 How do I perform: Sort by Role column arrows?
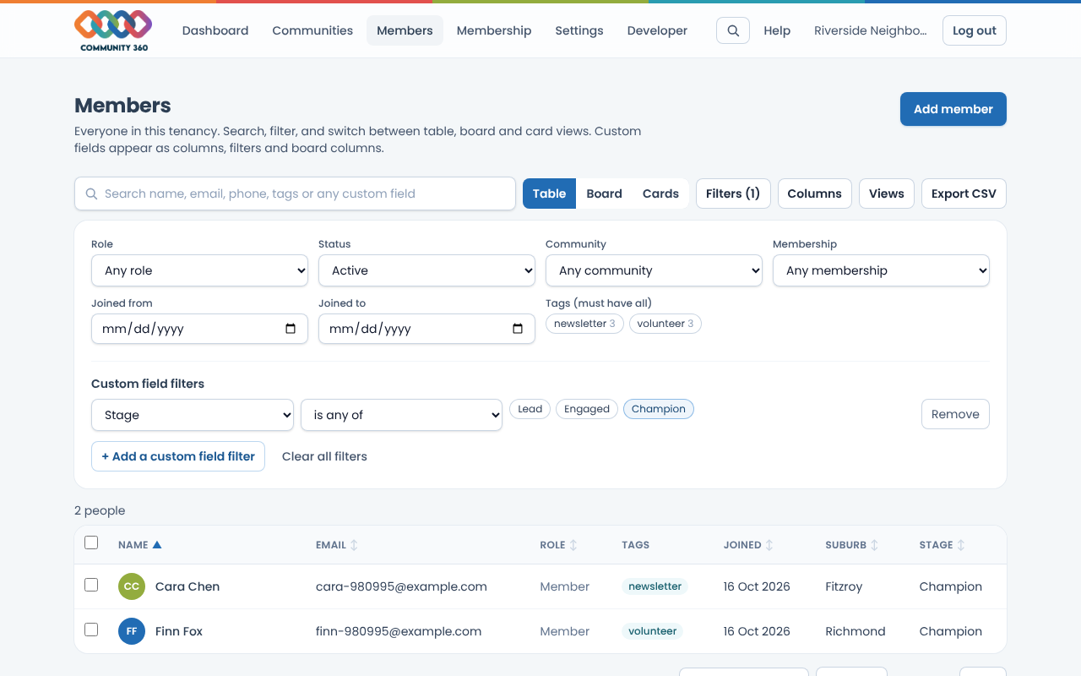click(573, 545)
